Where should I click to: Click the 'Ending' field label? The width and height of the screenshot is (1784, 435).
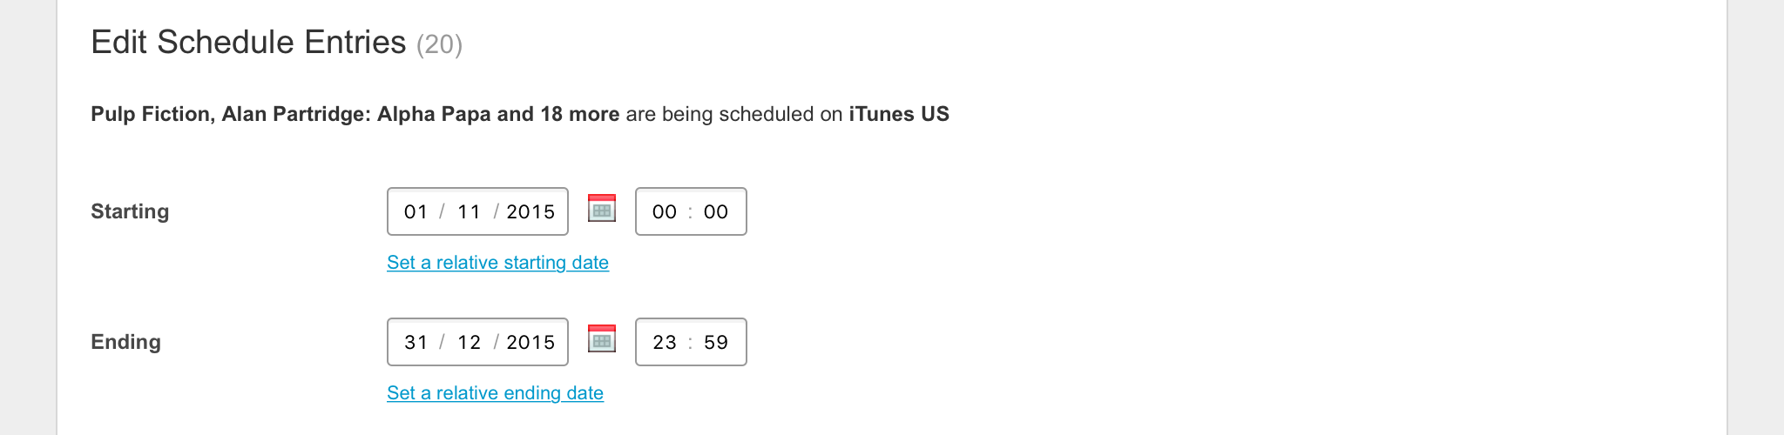[x=125, y=342]
